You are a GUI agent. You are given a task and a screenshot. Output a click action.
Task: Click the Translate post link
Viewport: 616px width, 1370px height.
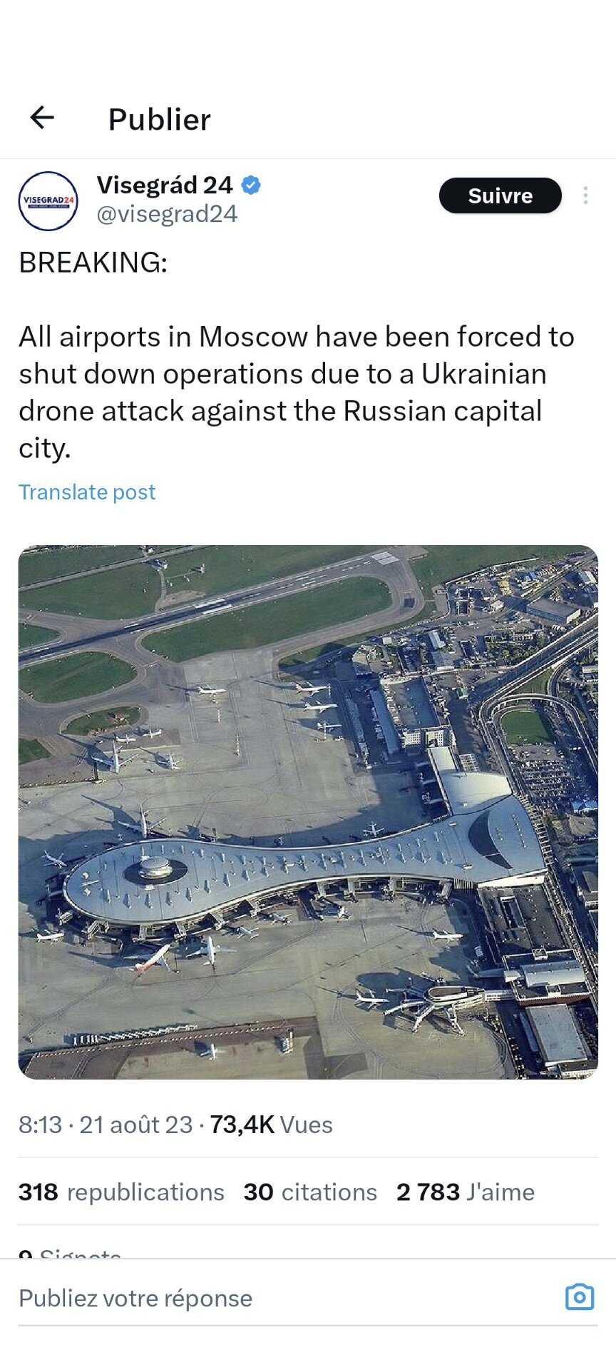[x=87, y=492]
